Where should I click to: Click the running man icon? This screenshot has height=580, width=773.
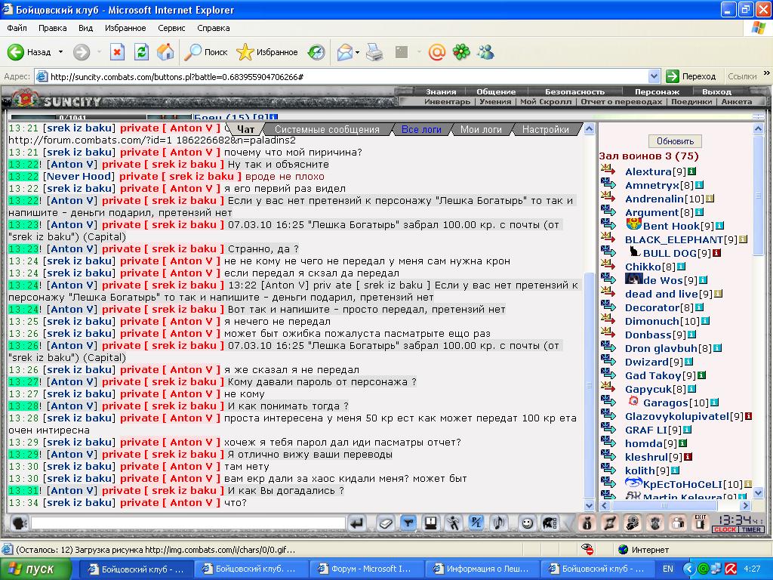coord(454,523)
